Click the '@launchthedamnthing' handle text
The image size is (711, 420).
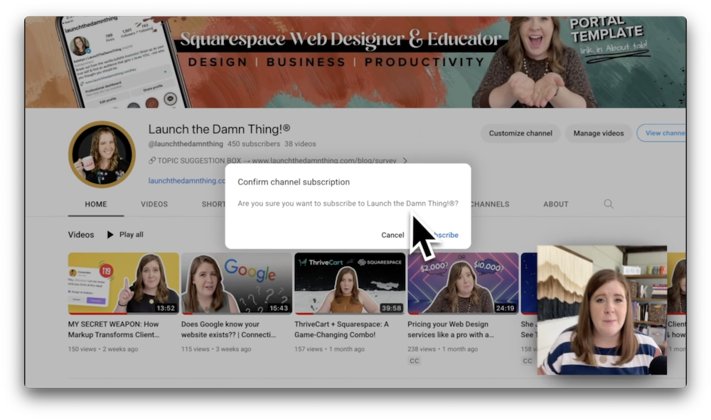186,144
